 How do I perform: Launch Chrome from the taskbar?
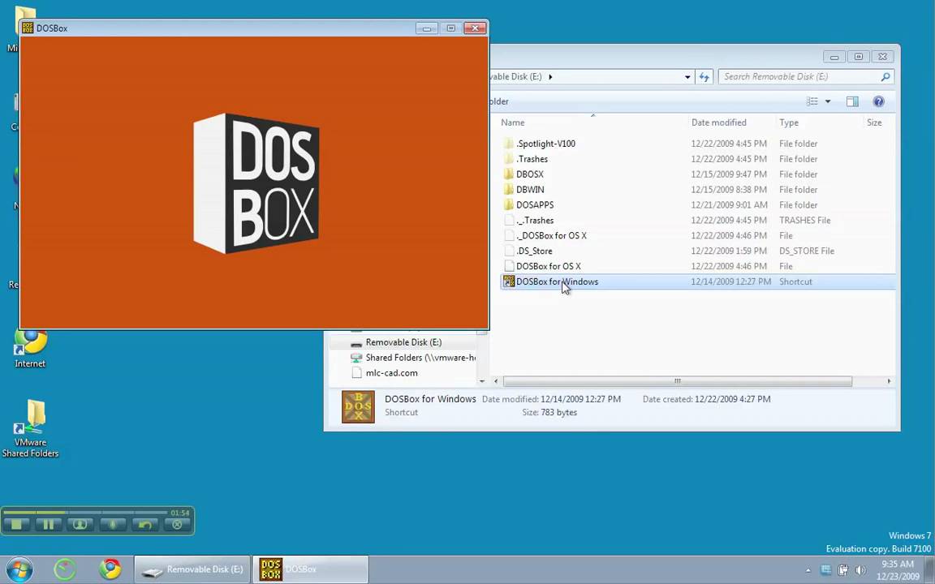[x=110, y=569]
